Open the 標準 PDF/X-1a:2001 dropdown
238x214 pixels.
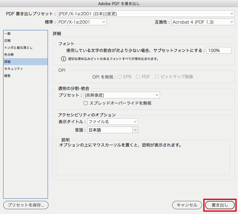click(x=82, y=22)
